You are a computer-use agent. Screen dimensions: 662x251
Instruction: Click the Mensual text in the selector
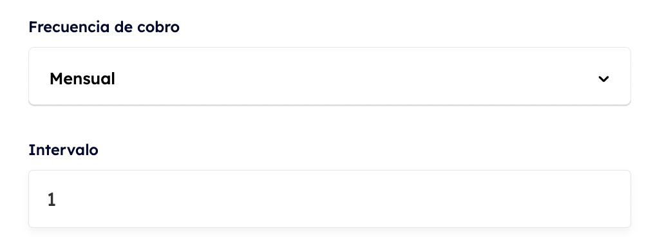(82, 79)
